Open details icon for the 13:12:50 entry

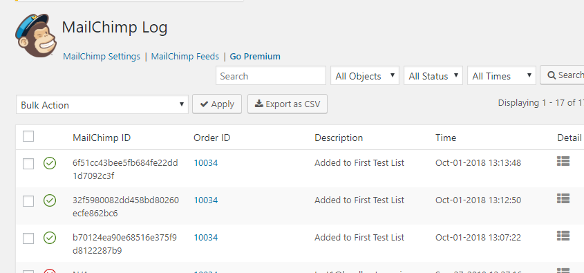[563, 198]
